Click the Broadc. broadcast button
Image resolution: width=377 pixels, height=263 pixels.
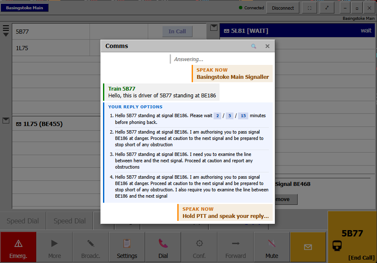(x=91, y=247)
